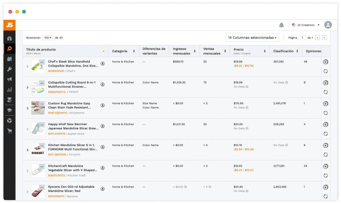The height and width of the screenshot is (203, 341).
Task: Open ASIN link B000YJ97O2
Action: 57,176
